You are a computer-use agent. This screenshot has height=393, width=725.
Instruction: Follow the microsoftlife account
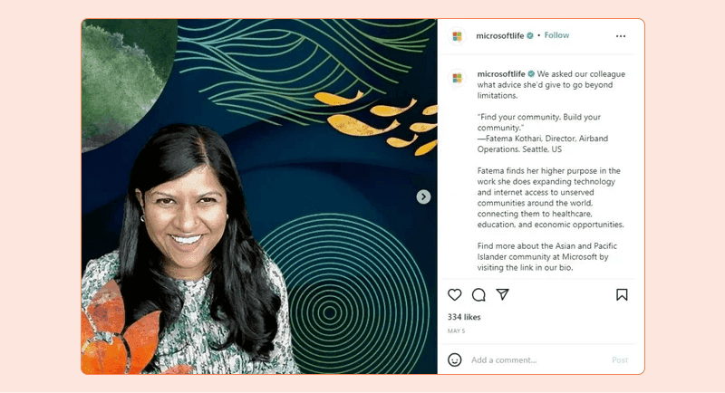point(556,35)
